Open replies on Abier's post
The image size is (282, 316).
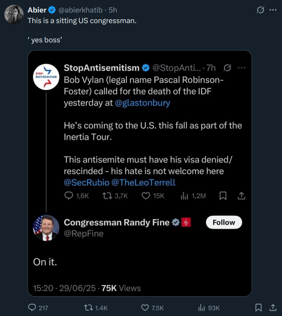pos(38,307)
